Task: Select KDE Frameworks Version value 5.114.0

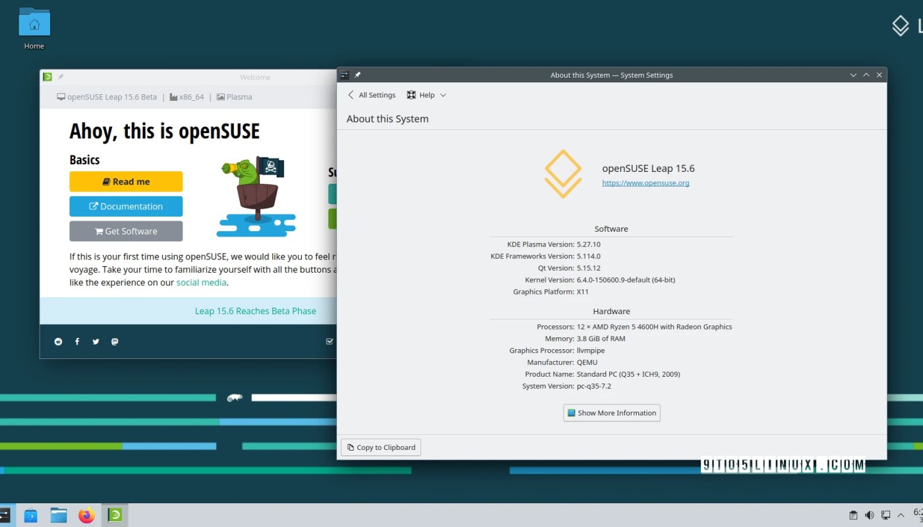Action: pyautogui.click(x=589, y=256)
